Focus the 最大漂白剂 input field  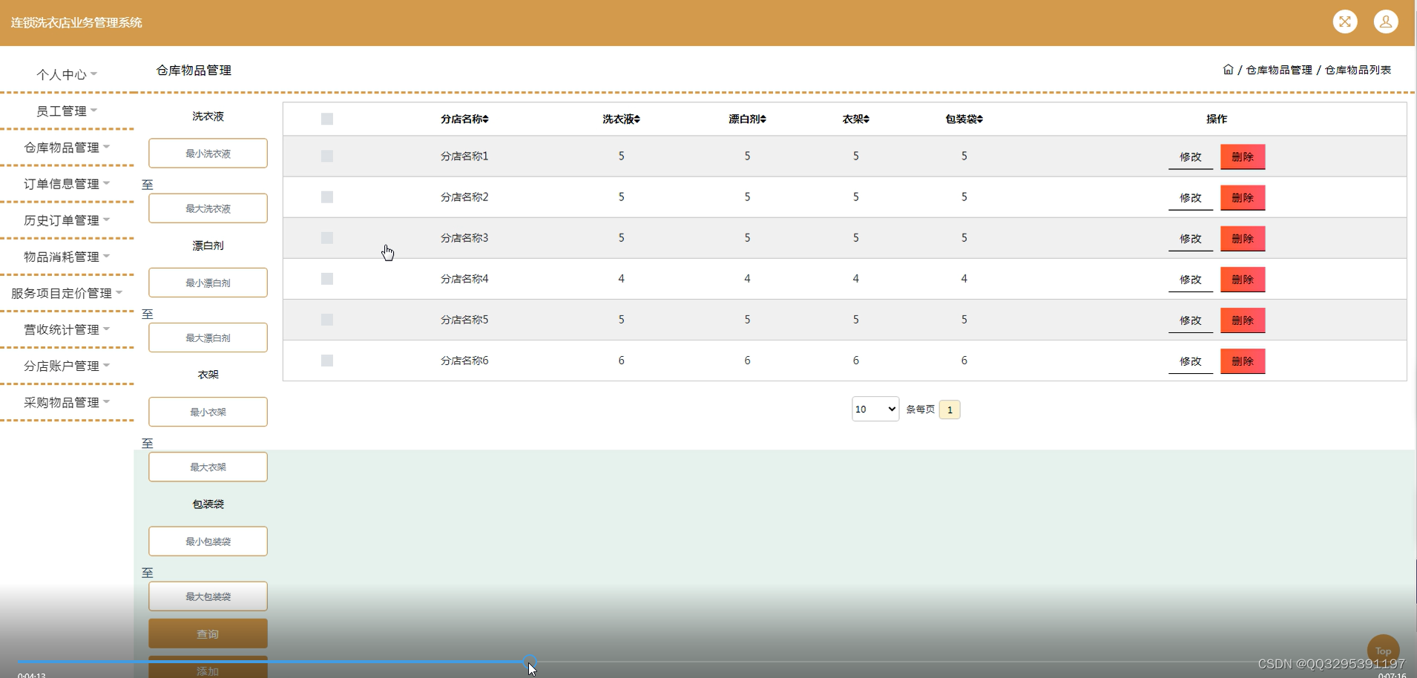[x=208, y=338]
